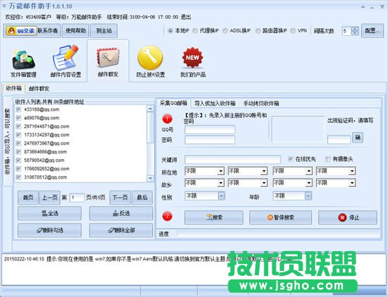Viewport: 388px width, 297px height.
Task: Click 退出 logout link
Action: [186, 17]
